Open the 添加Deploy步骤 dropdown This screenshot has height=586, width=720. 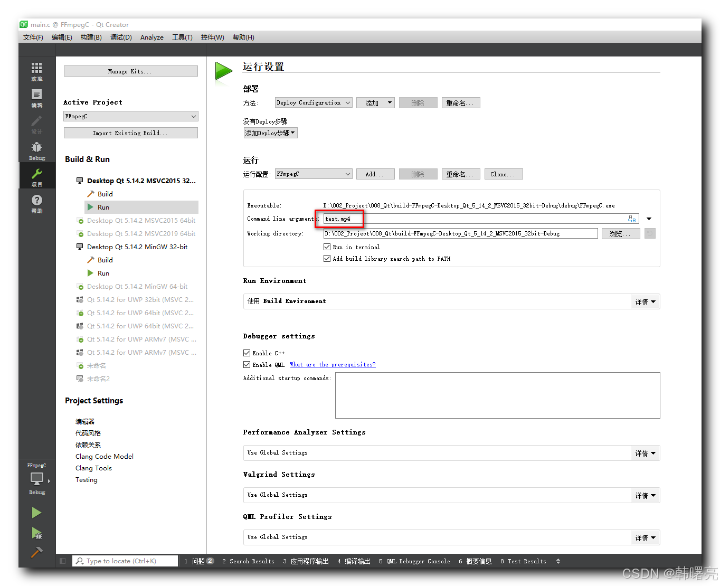click(270, 133)
